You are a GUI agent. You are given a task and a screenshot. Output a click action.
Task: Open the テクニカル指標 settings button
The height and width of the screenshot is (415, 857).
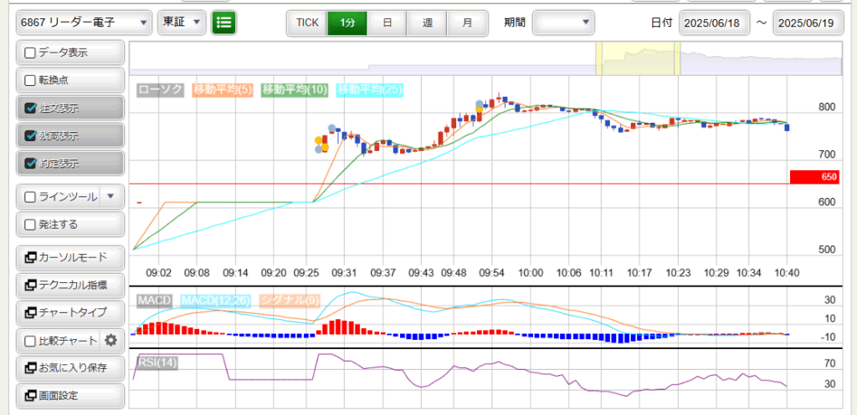click(x=70, y=285)
